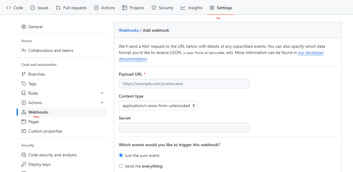The image size is (353, 172).
Task: Click the Code tab icon
Action: click(x=9, y=8)
